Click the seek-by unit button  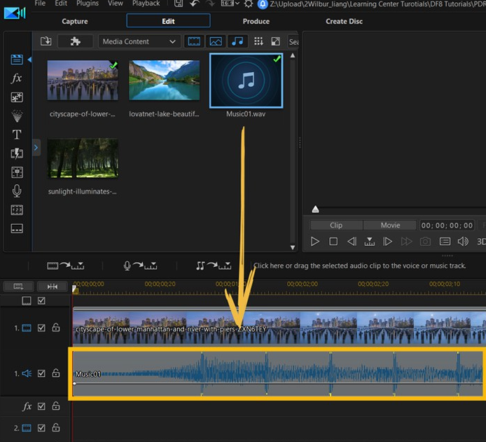[370, 241]
